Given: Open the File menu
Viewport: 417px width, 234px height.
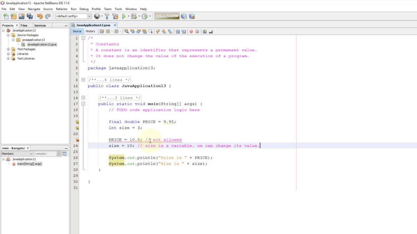Looking at the screenshot, I should [x=4, y=9].
